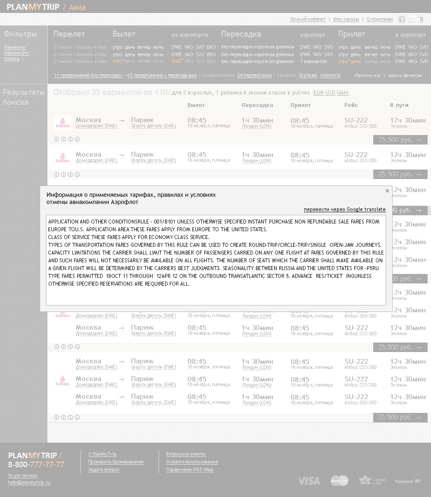Open the VK icon in the header

[x=421, y=19]
